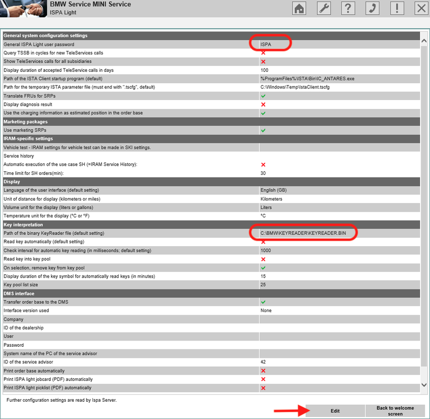Toggle Display diagnosis result red X
Viewport: 430px width, 419px height.
[263, 104]
